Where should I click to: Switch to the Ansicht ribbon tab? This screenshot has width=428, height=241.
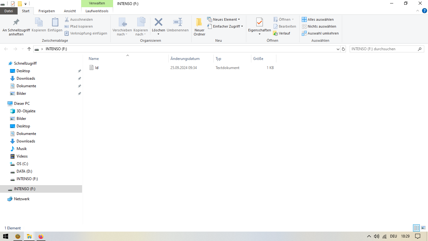coord(70,11)
